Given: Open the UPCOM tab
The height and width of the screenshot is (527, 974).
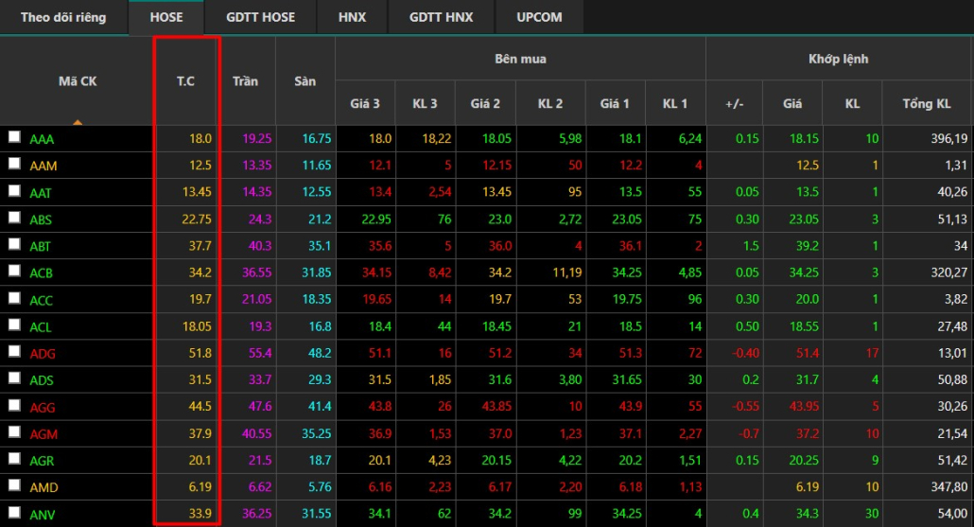Looking at the screenshot, I should 539,17.
